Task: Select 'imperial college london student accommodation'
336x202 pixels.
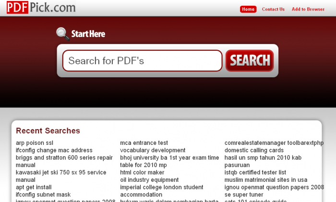Action: (162, 191)
